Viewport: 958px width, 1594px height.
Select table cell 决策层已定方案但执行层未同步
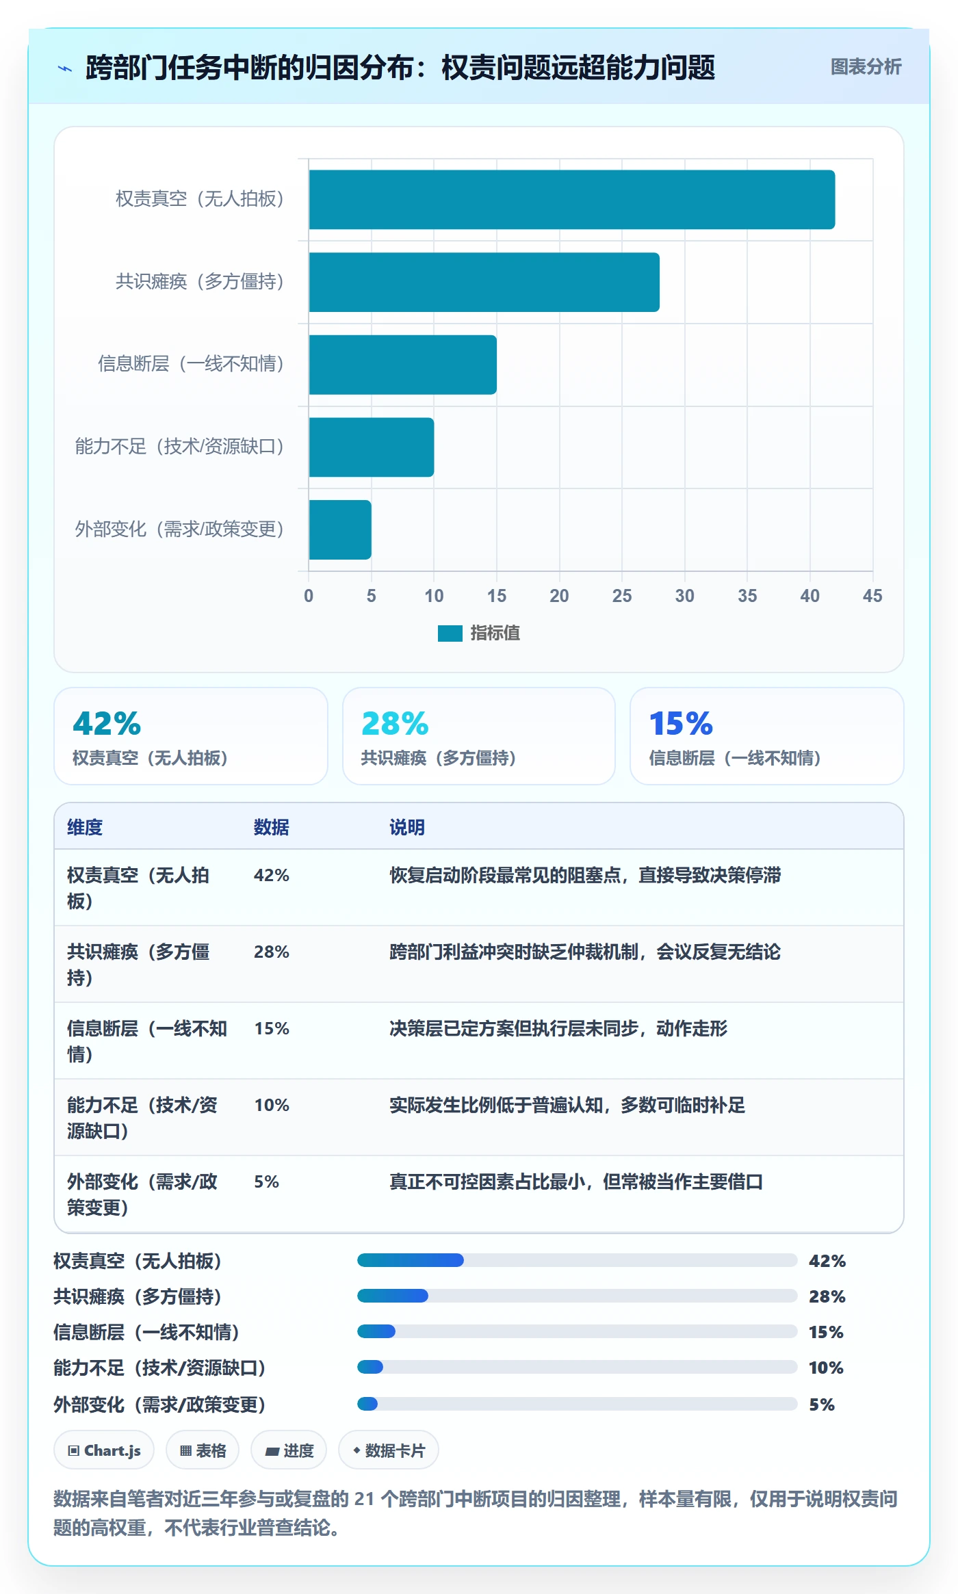558,1028
